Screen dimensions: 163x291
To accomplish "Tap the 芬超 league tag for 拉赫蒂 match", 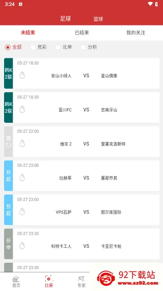I will 9,176.
